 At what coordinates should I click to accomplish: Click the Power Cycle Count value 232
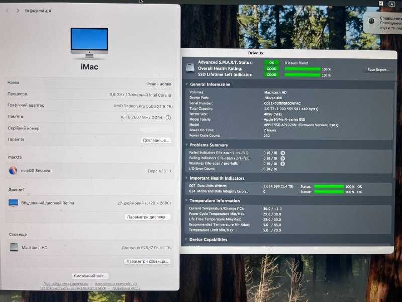point(267,135)
